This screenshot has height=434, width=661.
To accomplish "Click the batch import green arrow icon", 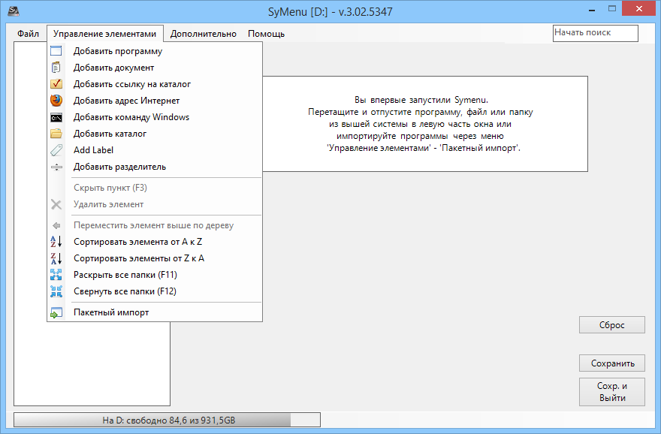I will point(56,312).
